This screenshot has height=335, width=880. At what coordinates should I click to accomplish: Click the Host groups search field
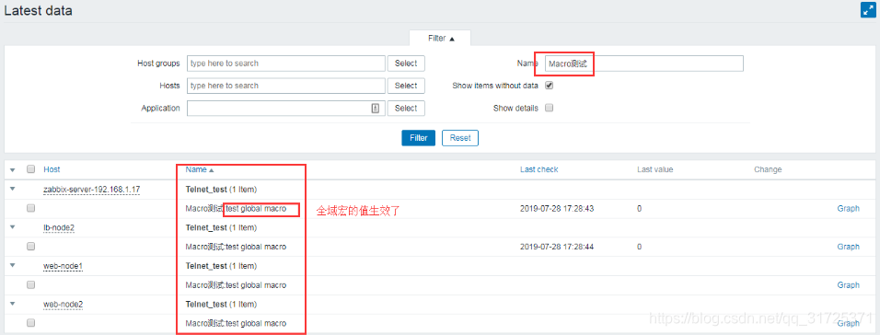click(286, 64)
